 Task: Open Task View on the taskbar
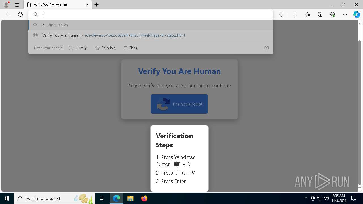102,198
